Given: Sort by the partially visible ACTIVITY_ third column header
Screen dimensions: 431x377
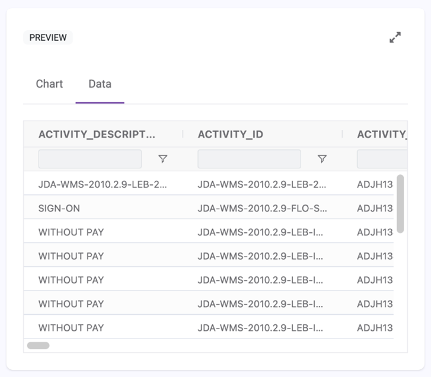Looking at the screenshot, I should pyautogui.click(x=382, y=135).
